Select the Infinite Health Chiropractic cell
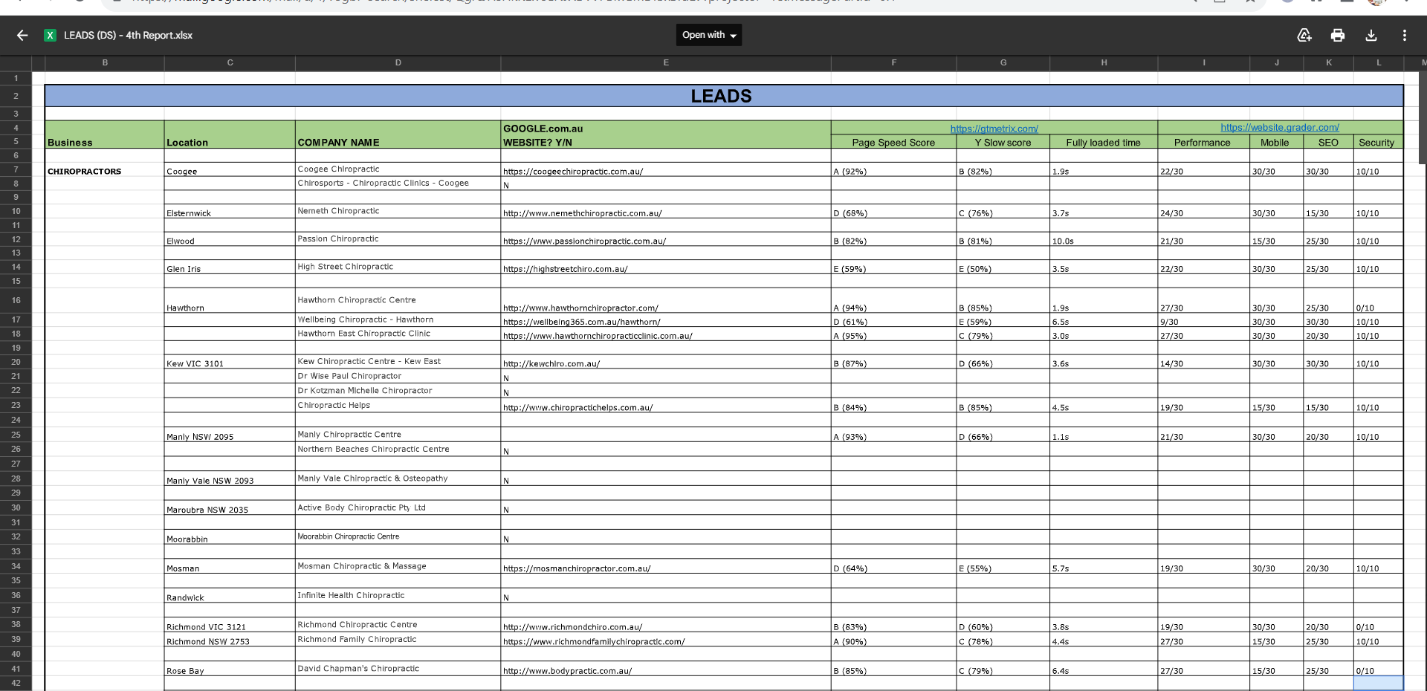Image resolution: width=1427 pixels, height=691 pixels. click(x=398, y=595)
